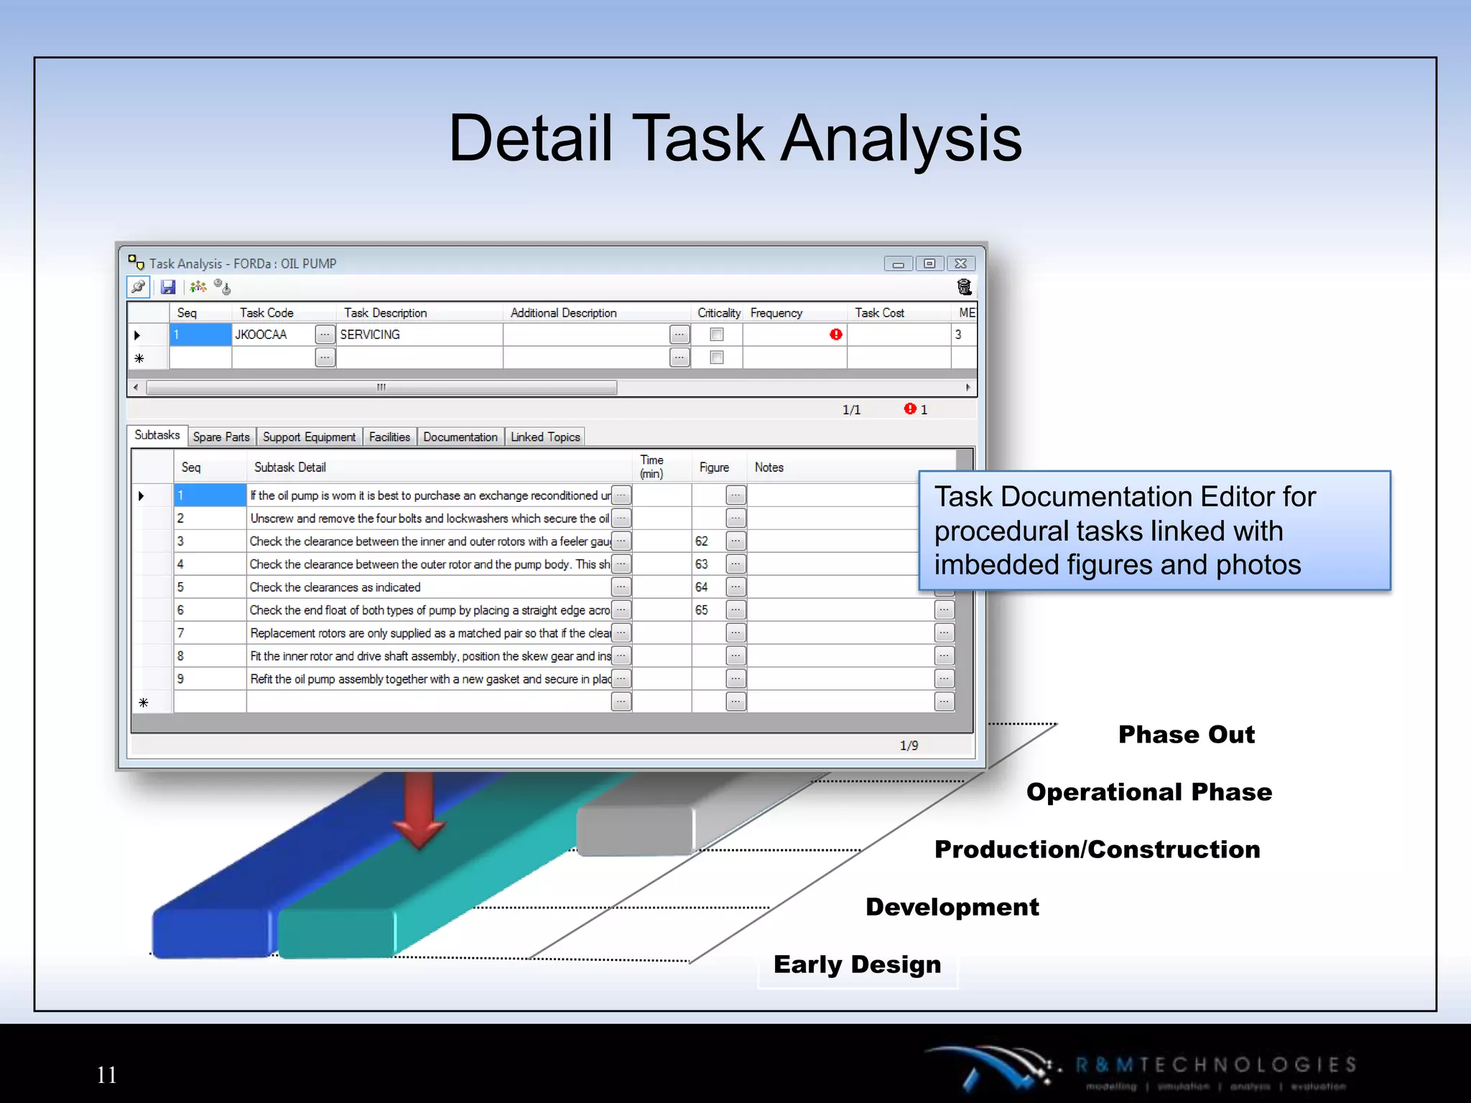
Task: Click the Seq cell '1' in task grid
Action: (x=200, y=335)
